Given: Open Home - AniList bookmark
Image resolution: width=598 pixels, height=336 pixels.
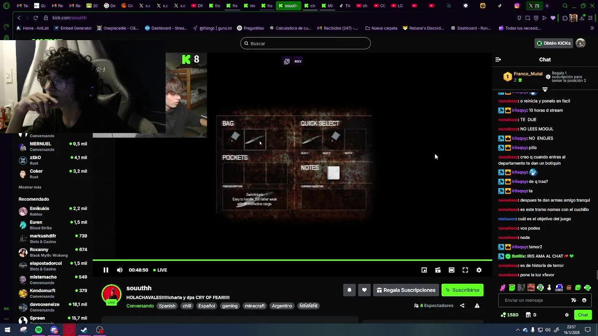Looking at the screenshot, I should (x=32, y=28).
